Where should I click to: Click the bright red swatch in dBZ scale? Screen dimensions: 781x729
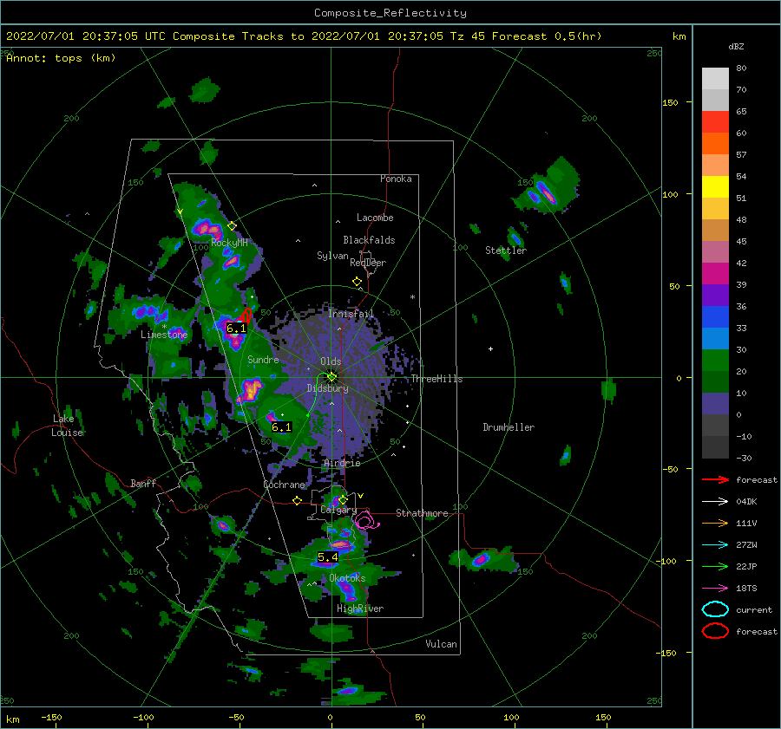[x=715, y=121]
